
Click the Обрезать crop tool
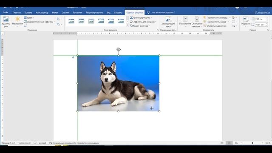[246, 22]
